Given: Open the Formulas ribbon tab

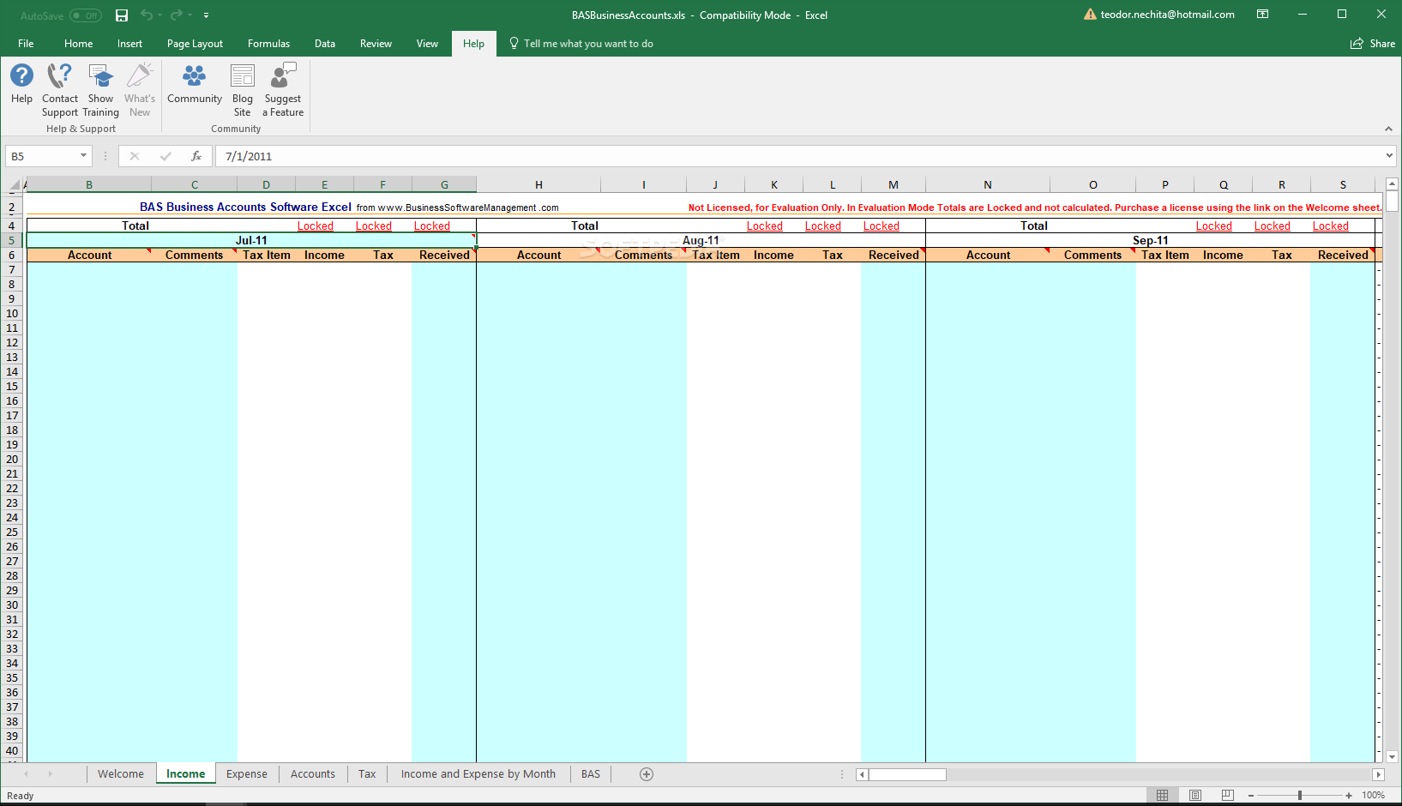Looking at the screenshot, I should coord(268,44).
